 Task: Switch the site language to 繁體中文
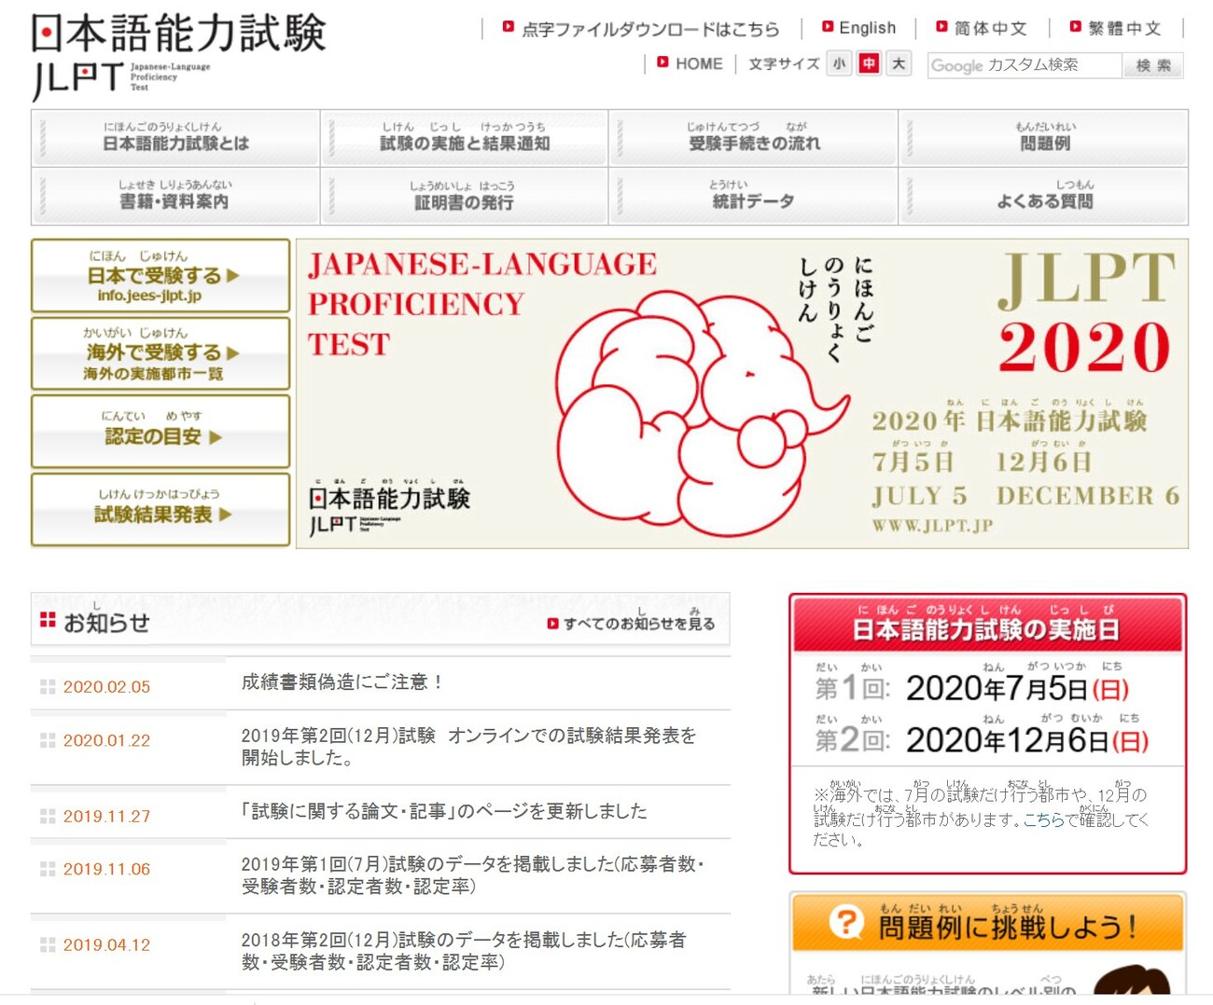click(x=1124, y=29)
